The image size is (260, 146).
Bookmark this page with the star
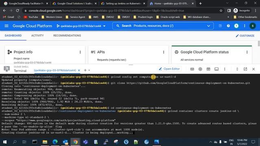pyautogui.click(x=221, y=11)
